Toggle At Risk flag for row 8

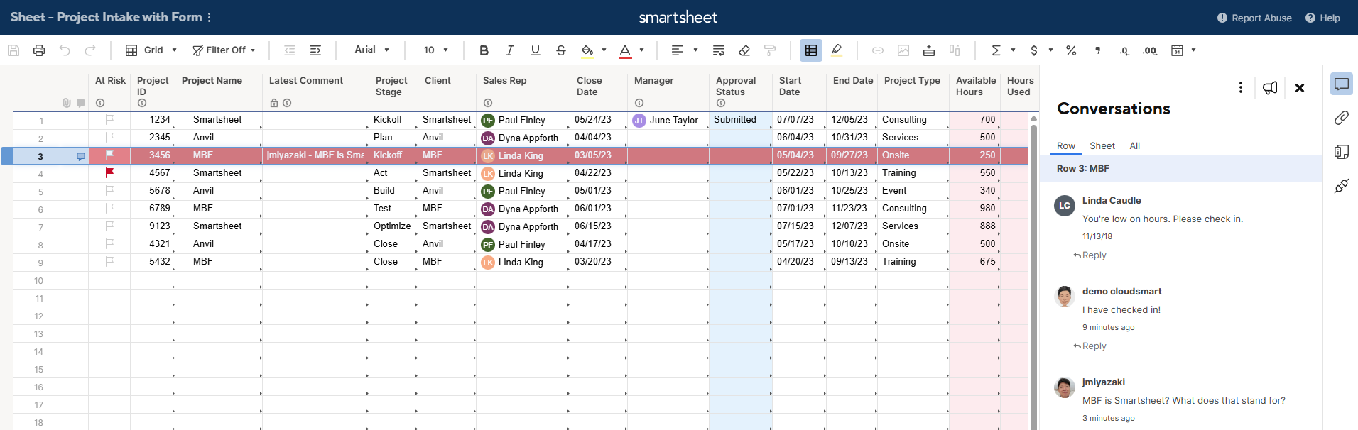coord(109,243)
